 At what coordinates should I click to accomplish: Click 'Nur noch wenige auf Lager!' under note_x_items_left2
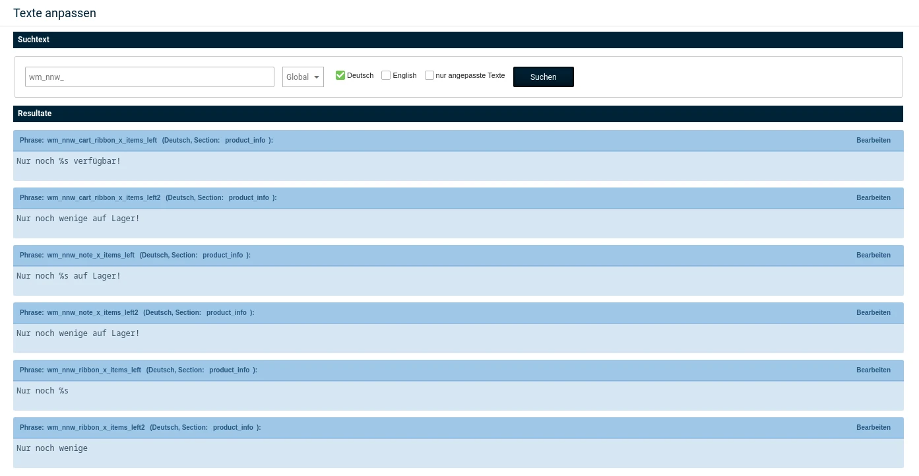(x=79, y=333)
